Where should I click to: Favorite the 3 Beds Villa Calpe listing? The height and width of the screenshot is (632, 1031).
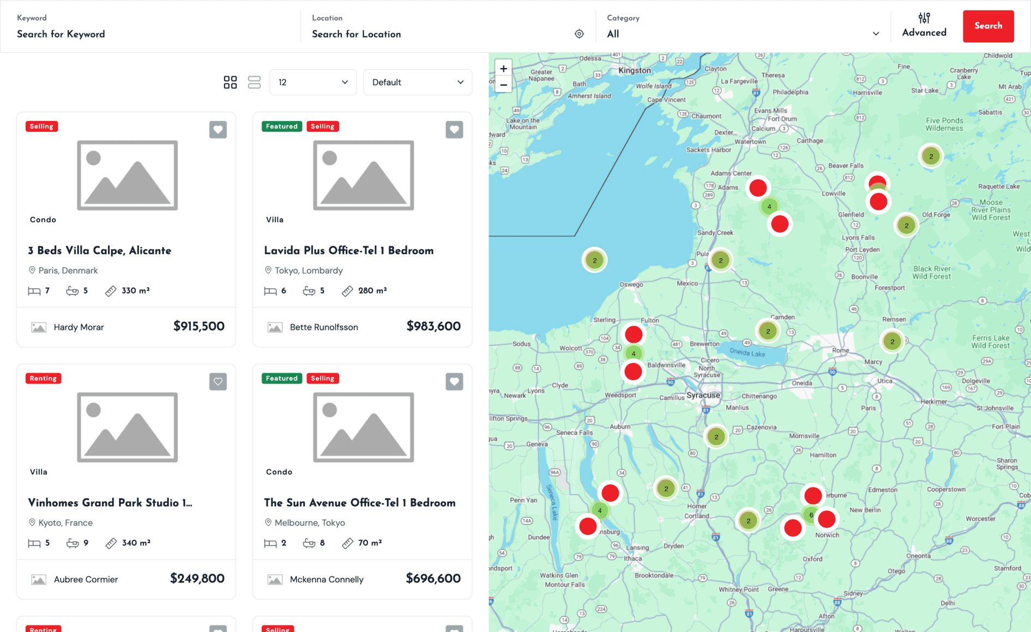point(218,130)
